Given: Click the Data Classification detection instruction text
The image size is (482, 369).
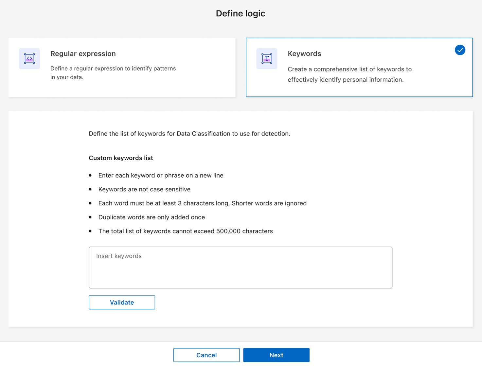Looking at the screenshot, I should pos(189,134).
